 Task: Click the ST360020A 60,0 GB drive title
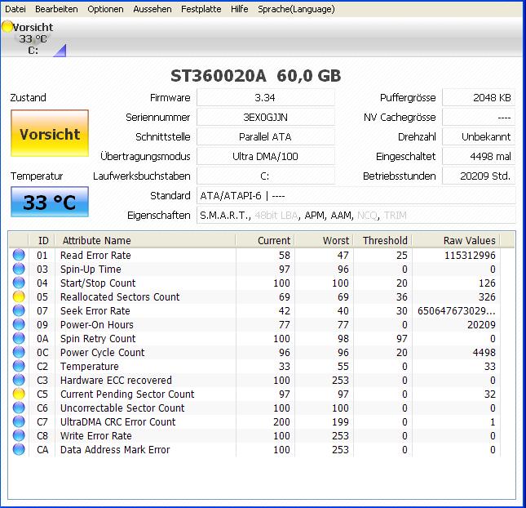(255, 76)
